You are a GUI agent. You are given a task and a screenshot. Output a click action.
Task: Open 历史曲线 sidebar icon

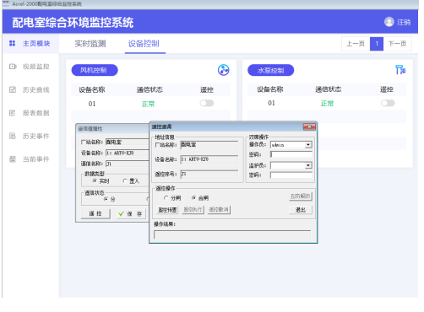(x=13, y=89)
